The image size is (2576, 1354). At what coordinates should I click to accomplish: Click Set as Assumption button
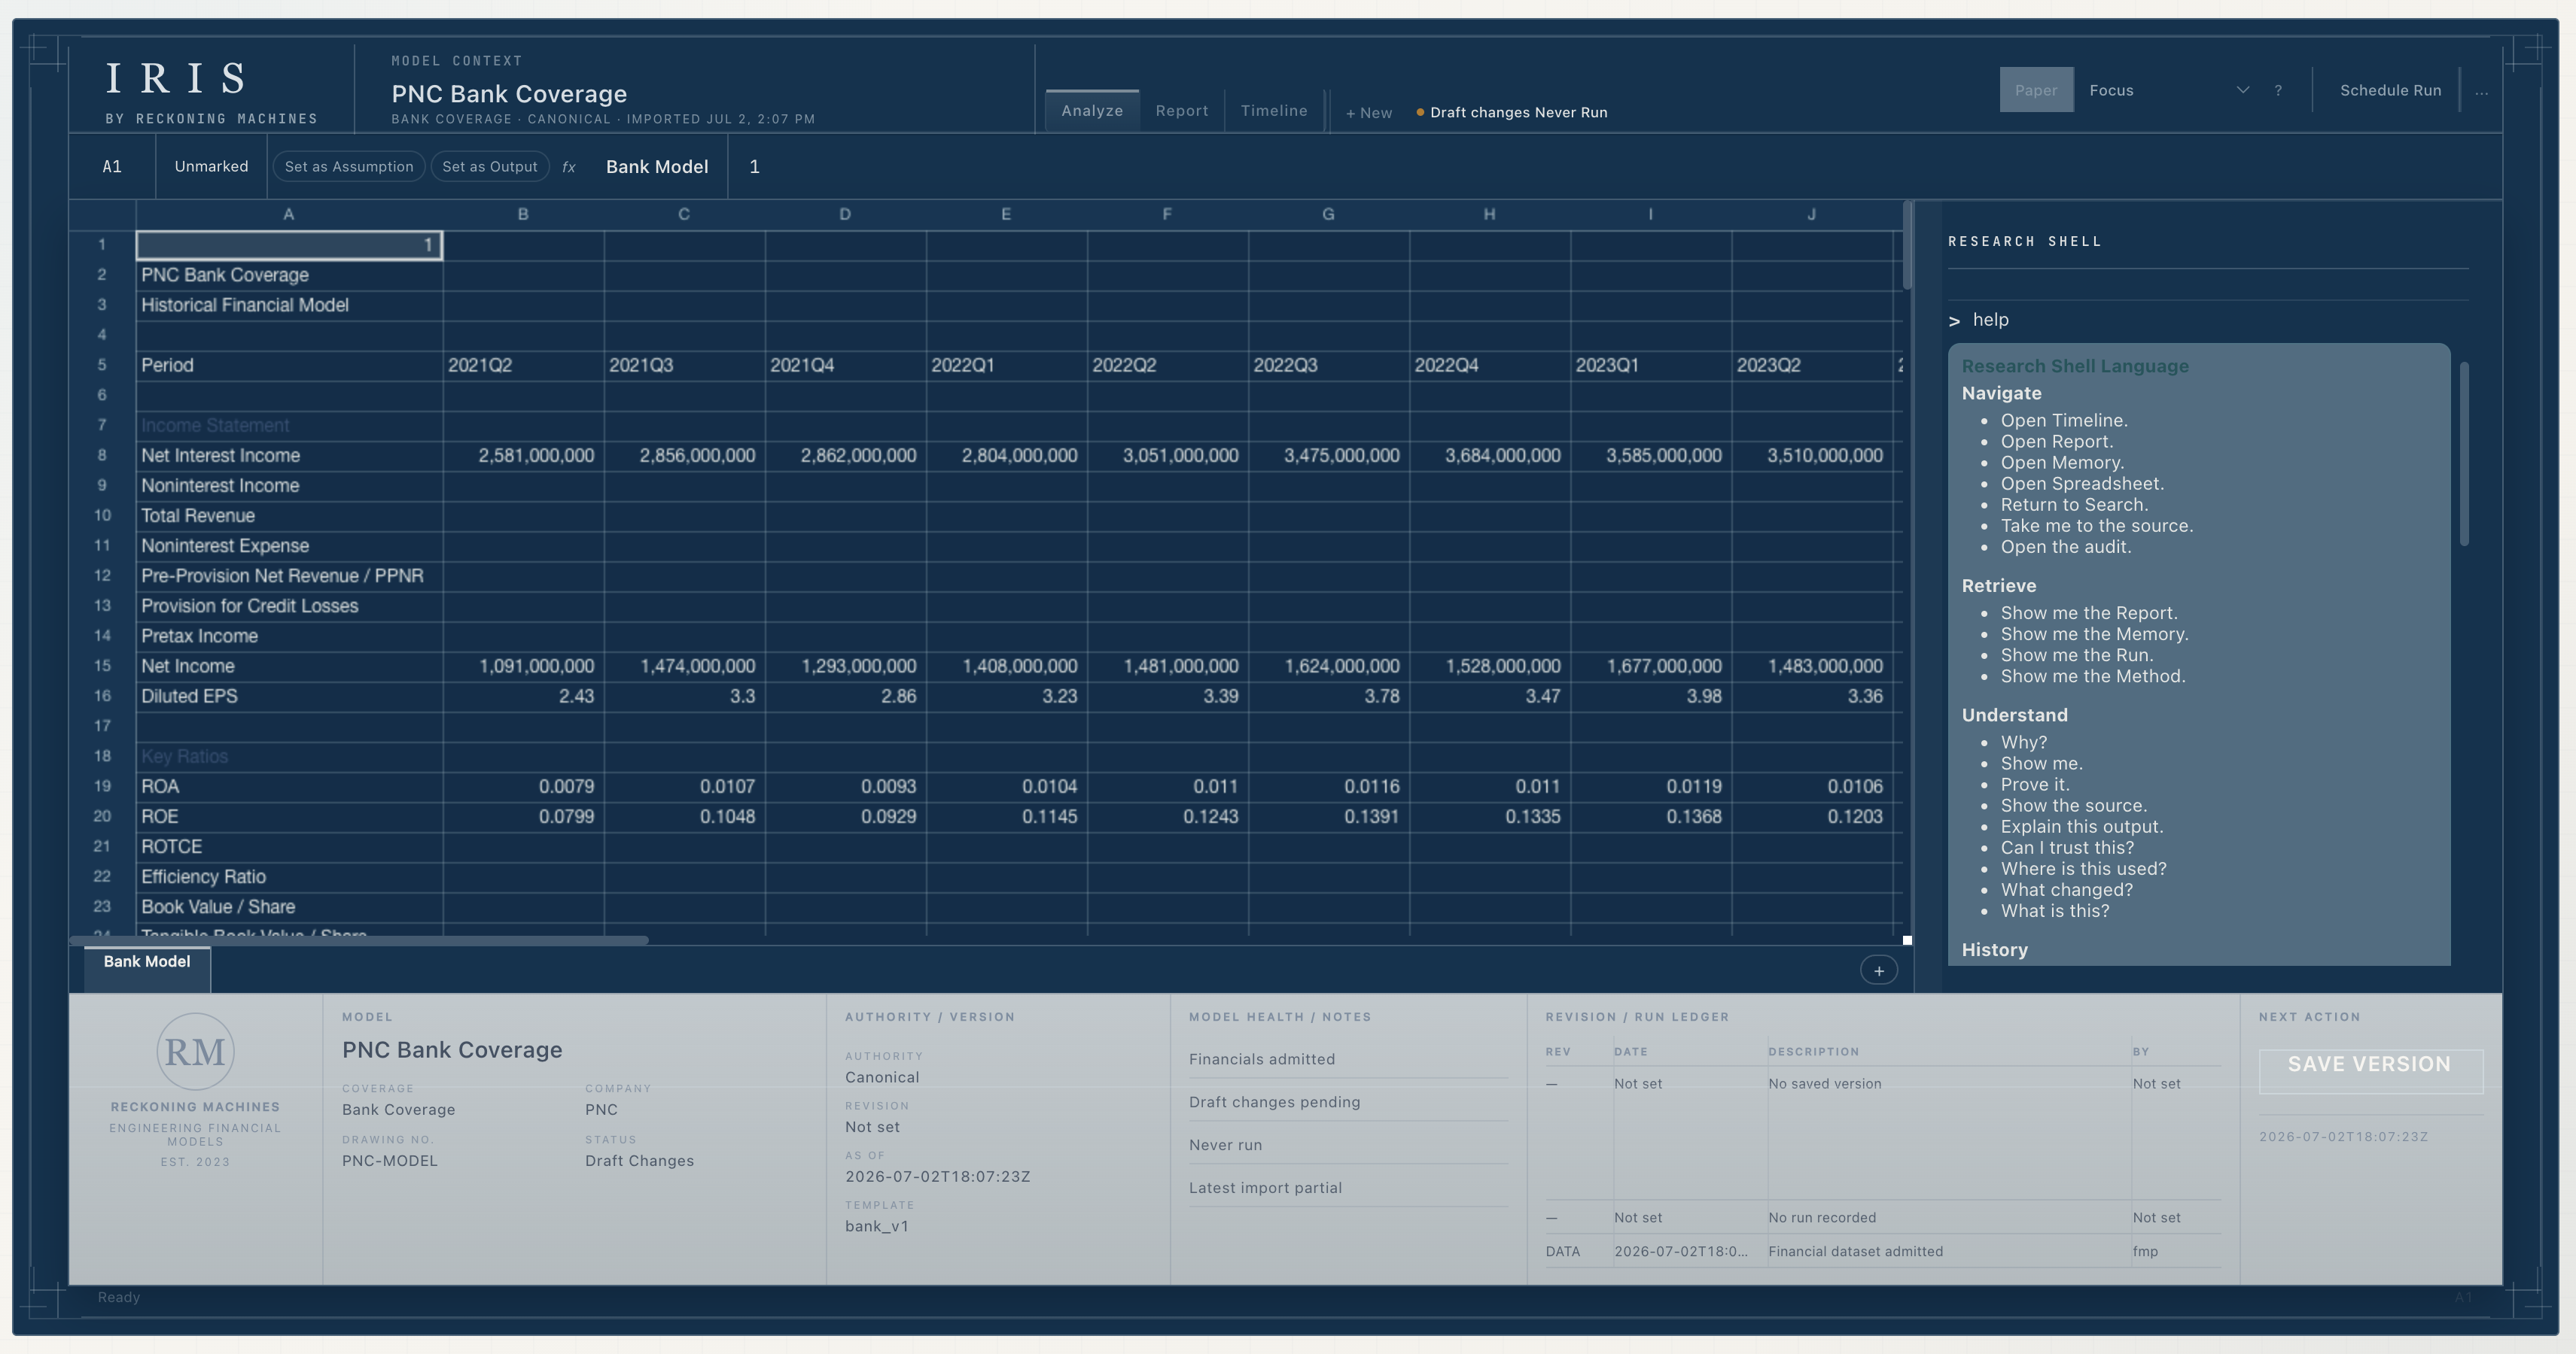(x=348, y=167)
